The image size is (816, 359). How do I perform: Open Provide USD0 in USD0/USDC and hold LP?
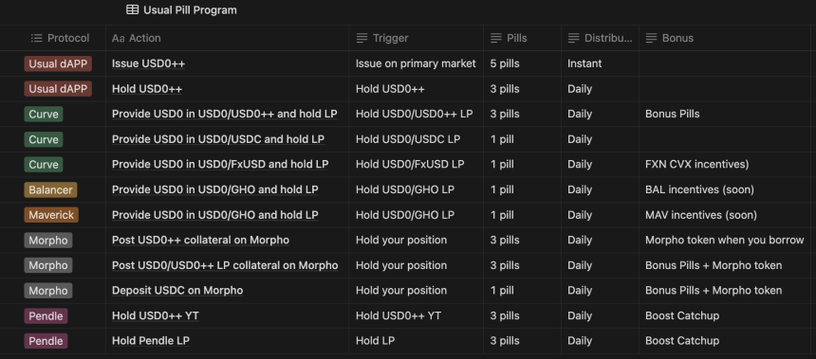218,139
